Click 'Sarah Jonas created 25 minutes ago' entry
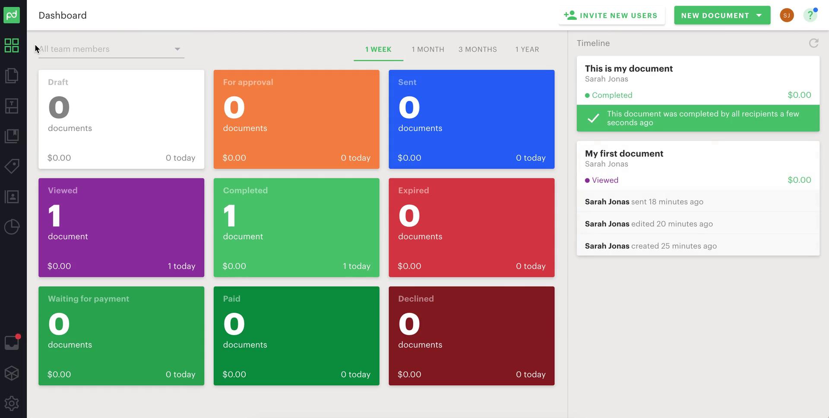829x418 pixels. pyautogui.click(x=698, y=246)
